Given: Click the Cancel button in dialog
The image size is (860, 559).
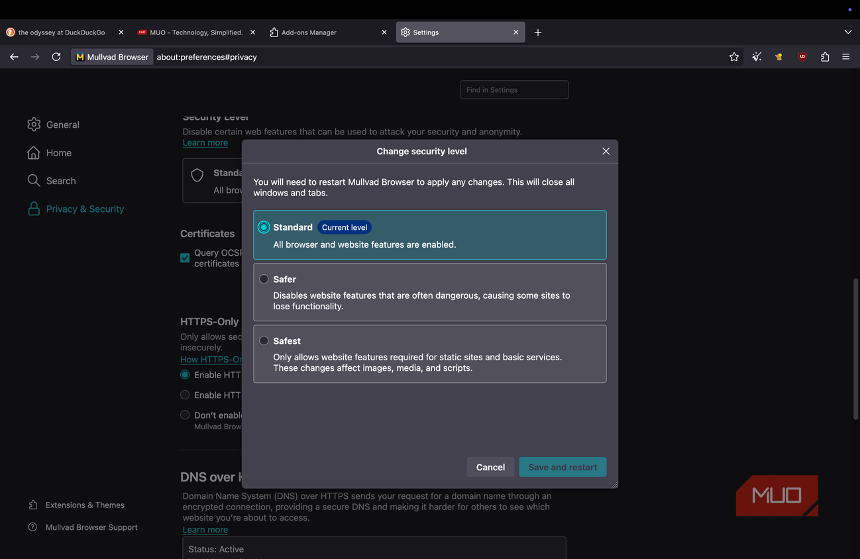Looking at the screenshot, I should (x=490, y=468).
